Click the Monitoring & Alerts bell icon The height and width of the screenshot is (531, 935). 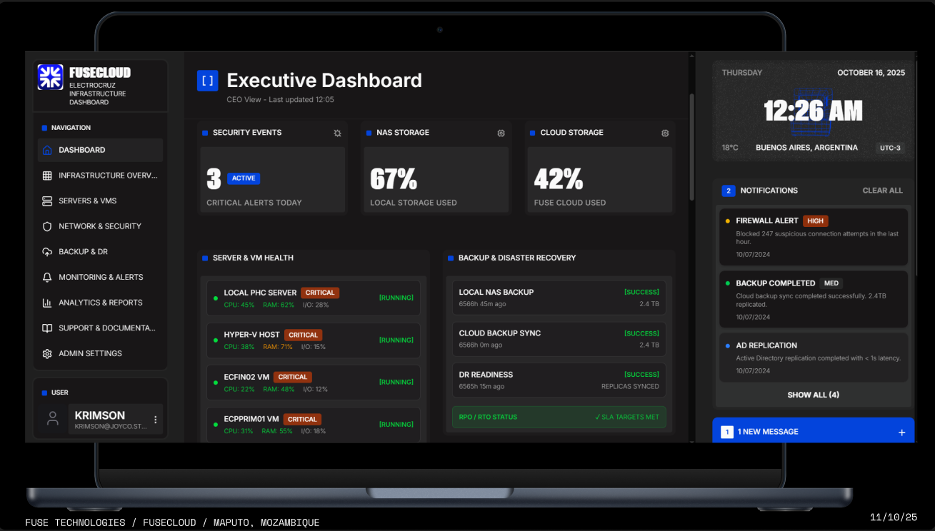click(x=46, y=277)
